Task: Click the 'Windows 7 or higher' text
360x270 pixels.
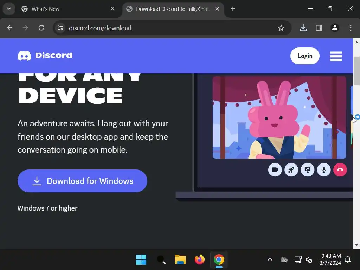Action: pyautogui.click(x=47, y=208)
